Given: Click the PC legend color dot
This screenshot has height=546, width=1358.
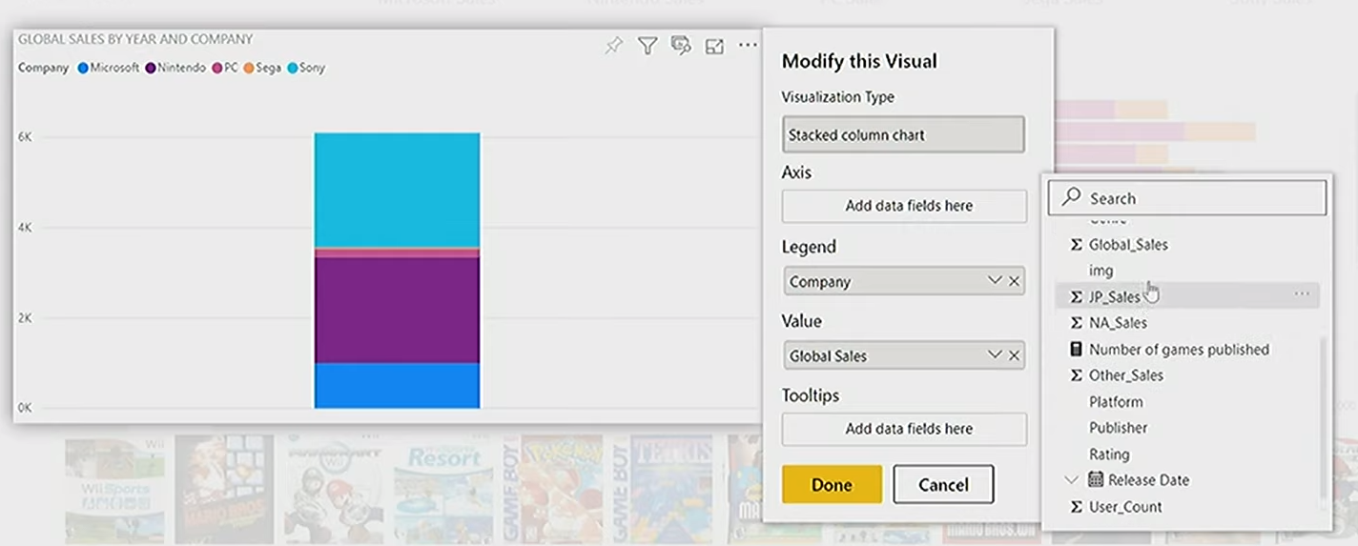Looking at the screenshot, I should pyautogui.click(x=217, y=68).
